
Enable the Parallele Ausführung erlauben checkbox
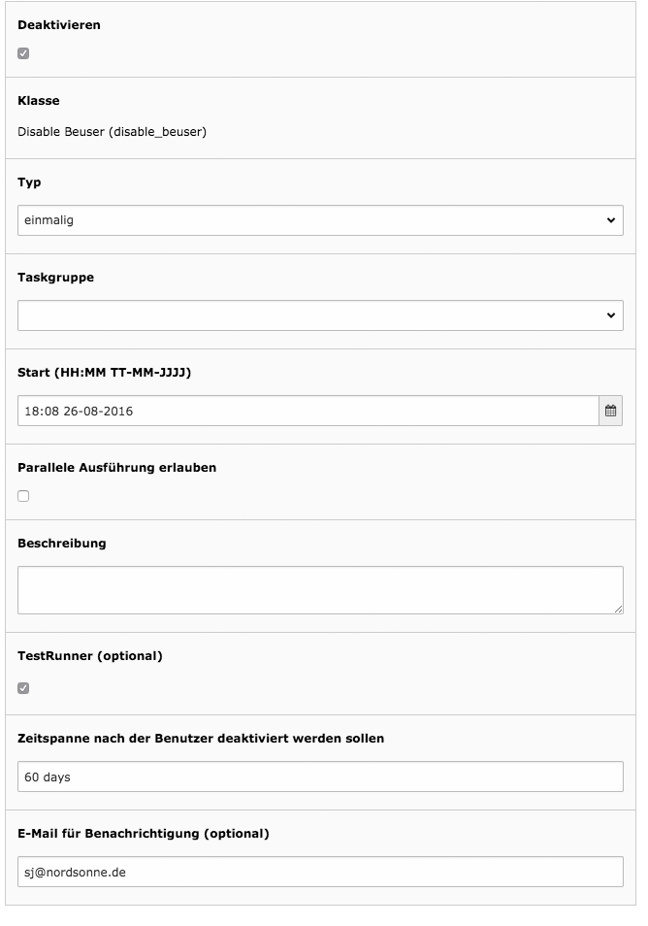23,495
